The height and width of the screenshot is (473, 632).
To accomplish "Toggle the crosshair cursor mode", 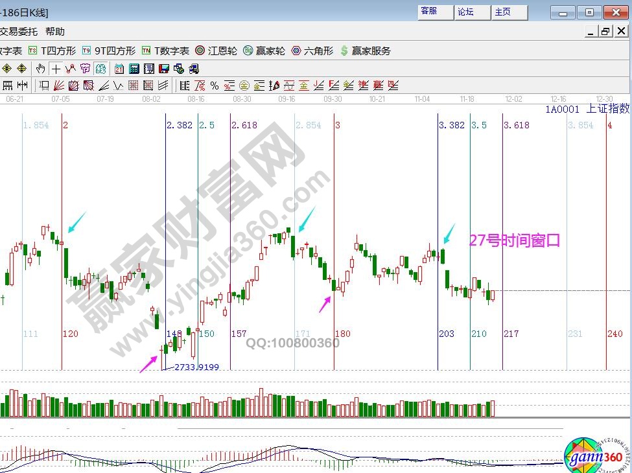I will 56,69.
